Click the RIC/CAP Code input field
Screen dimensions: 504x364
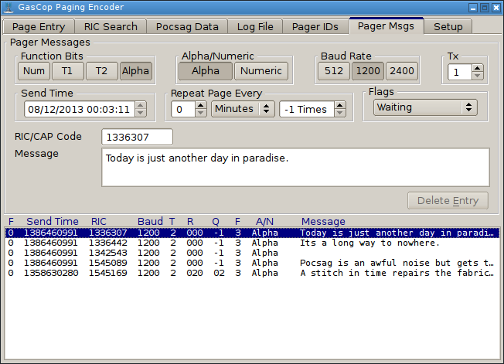tap(138, 138)
